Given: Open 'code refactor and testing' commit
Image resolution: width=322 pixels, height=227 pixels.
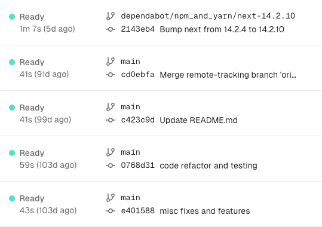Looking at the screenshot, I should [208, 165].
